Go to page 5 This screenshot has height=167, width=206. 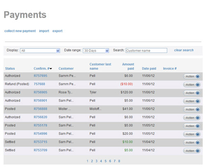point(106,161)
